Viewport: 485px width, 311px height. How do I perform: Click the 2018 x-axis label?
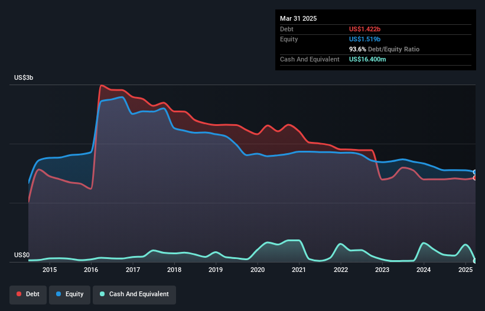pos(174,270)
